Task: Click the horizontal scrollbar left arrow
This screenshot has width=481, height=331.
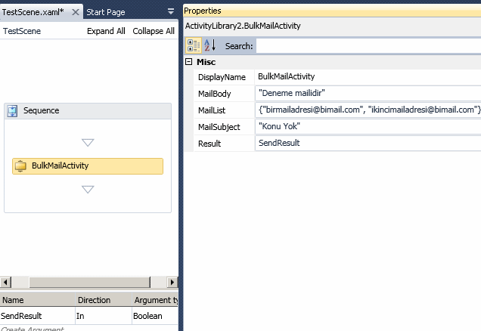Action: pyautogui.click(x=5, y=283)
